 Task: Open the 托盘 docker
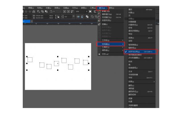click(140, 101)
